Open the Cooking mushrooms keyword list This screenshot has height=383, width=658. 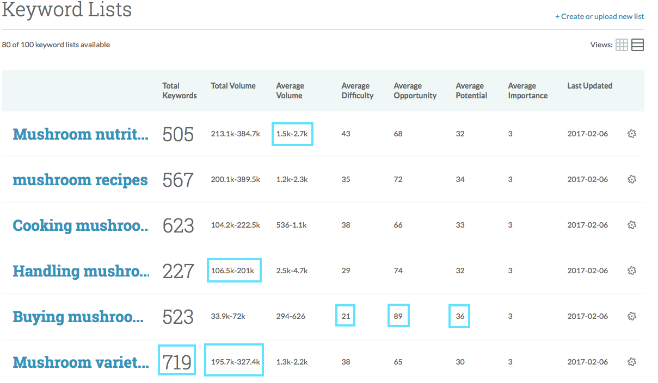pyautogui.click(x=80, y=225)
